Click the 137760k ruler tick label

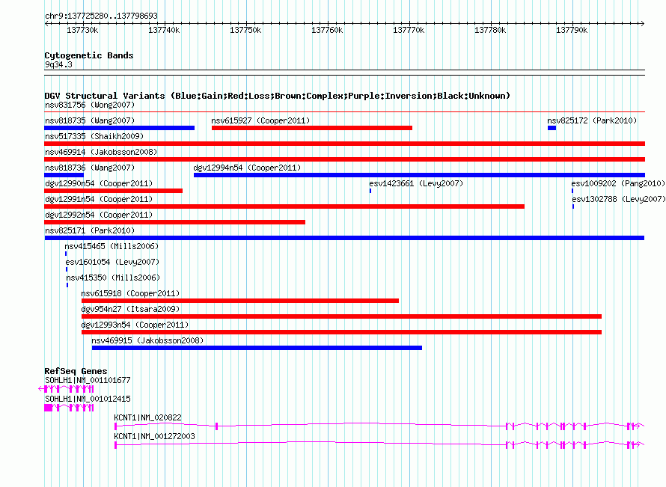(x=327, y=30)
